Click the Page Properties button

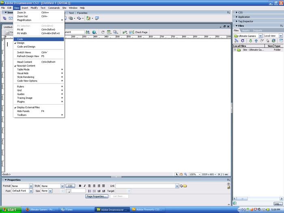click(97, 196)
